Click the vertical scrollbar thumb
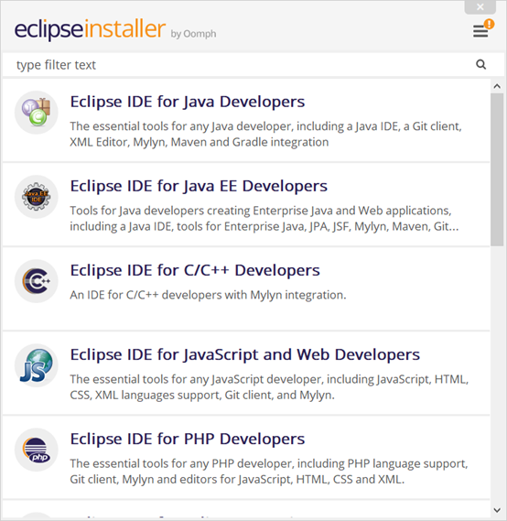The width and height of the screenshot is (507, 521). point(497,169)
